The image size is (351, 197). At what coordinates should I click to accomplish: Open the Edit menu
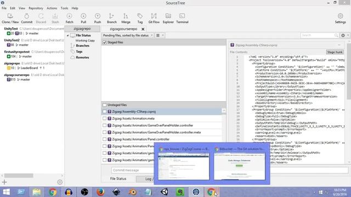pos(13,8)
